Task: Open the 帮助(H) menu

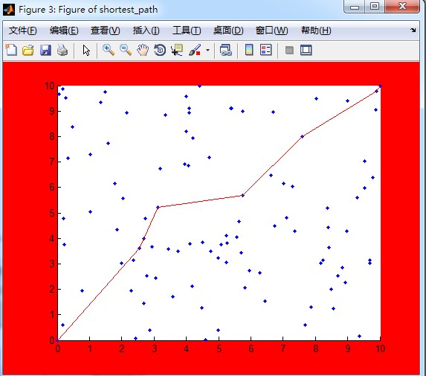Action: 316,31
